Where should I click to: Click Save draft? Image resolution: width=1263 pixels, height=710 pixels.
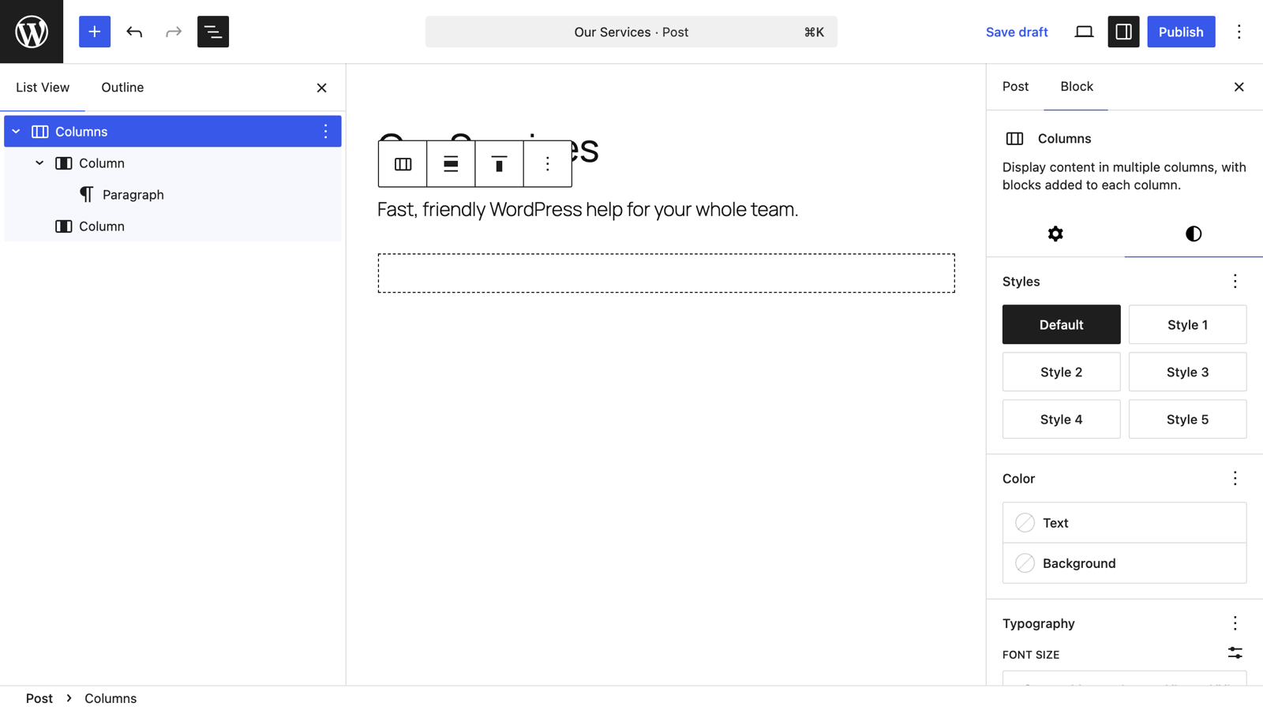click(1017, 32)
